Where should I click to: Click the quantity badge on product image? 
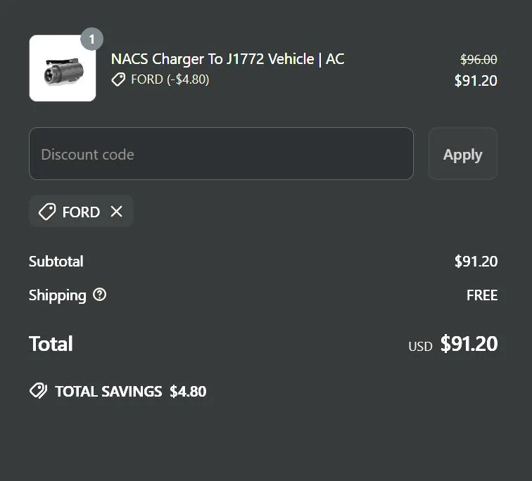click(91, 39)
